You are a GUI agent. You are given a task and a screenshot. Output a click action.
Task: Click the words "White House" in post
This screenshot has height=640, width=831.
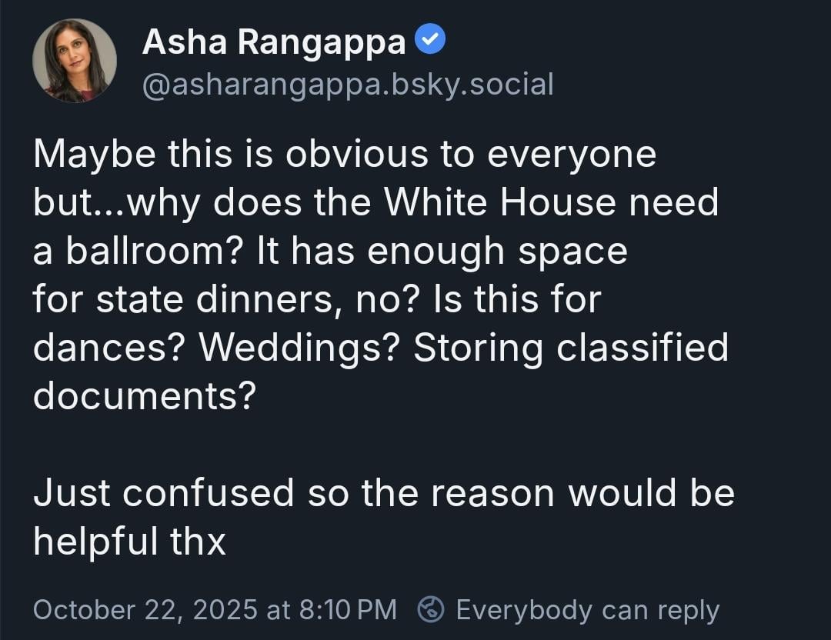pyautogui.click(x=500, y=203)
